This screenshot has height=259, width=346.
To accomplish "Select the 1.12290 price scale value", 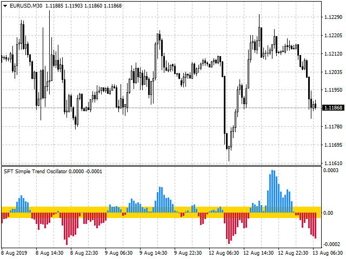I will coord(334,17).
